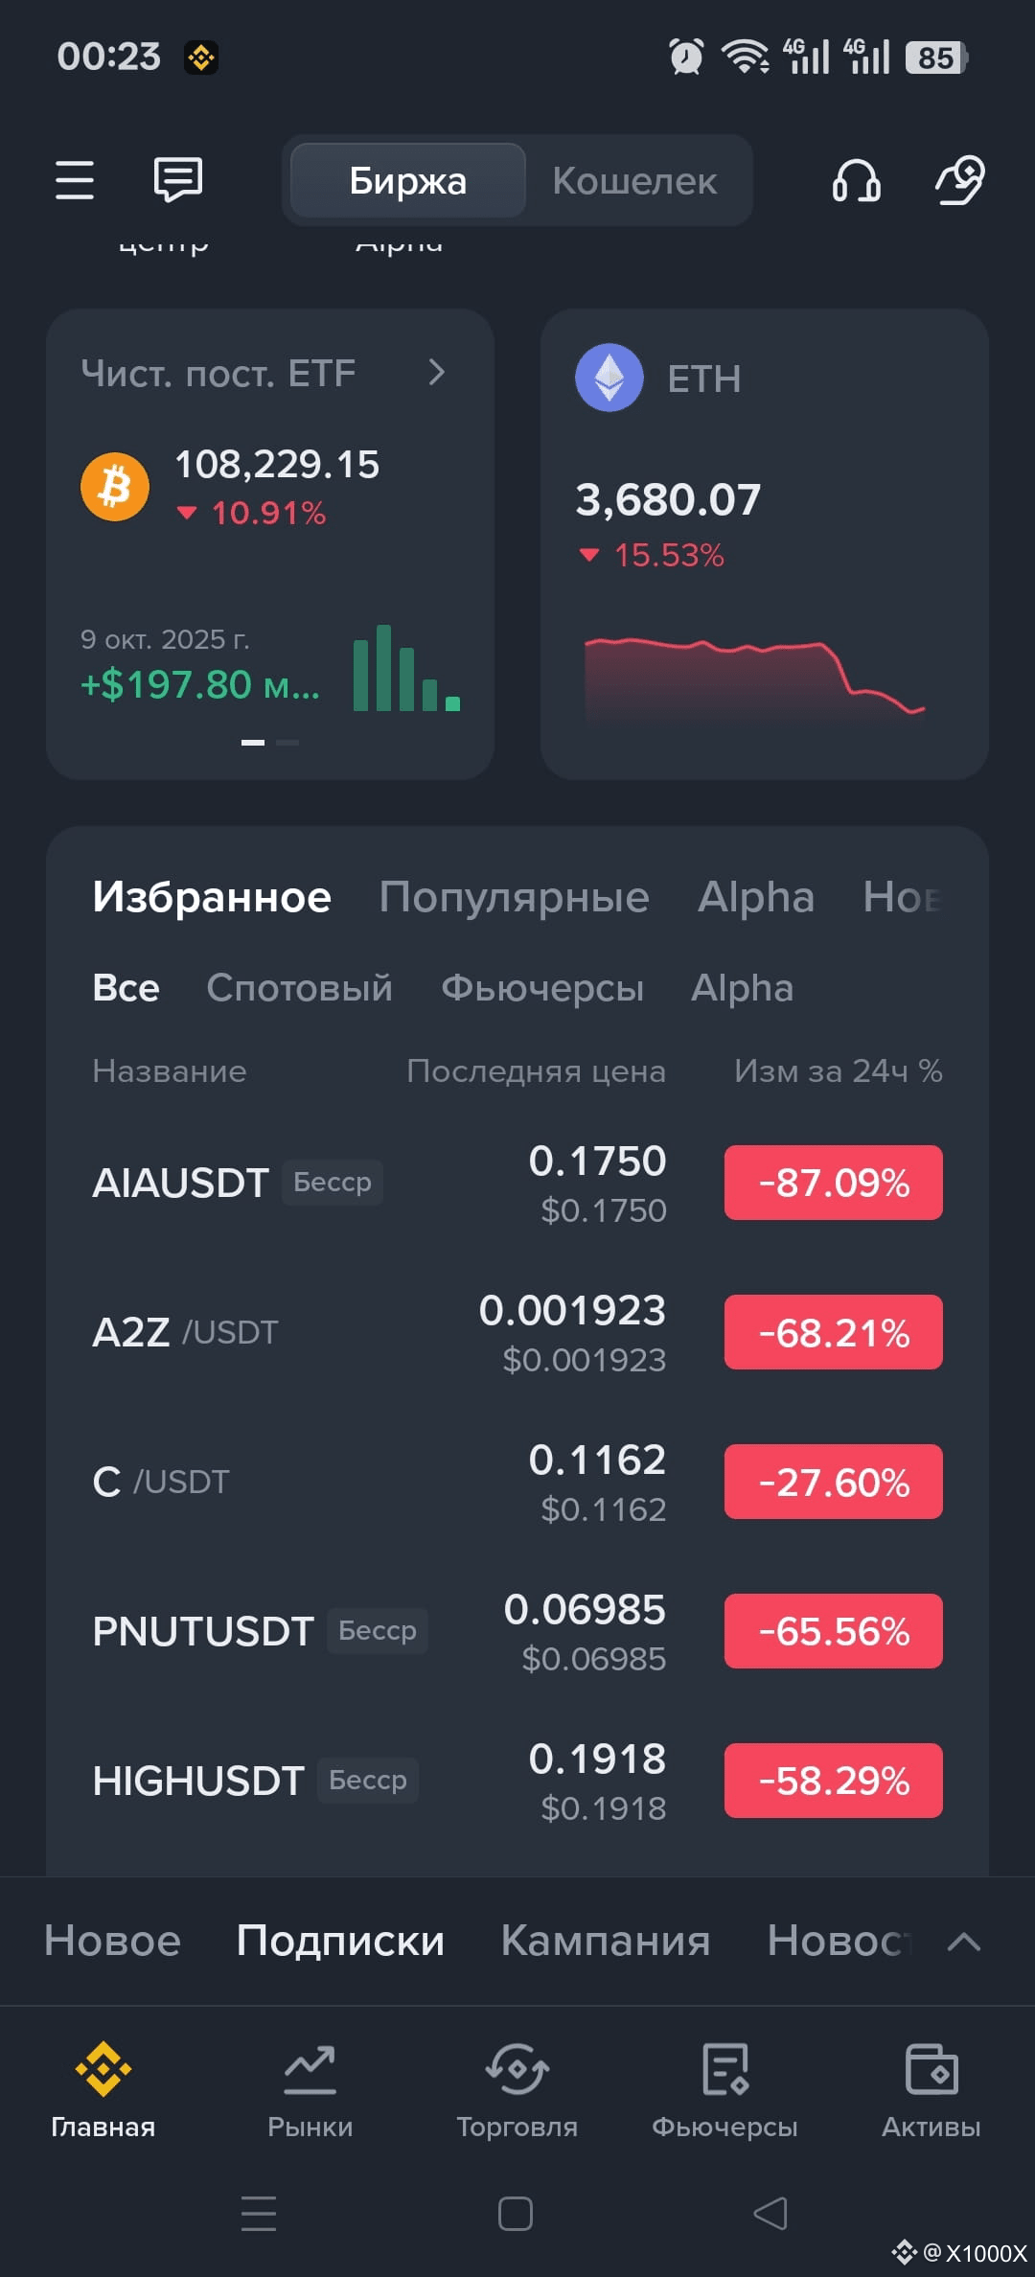Expand the Чист. пост. ETF chevron
Image resolution: width=1035 pixels, height=2277 pixels.
[436, 373]
